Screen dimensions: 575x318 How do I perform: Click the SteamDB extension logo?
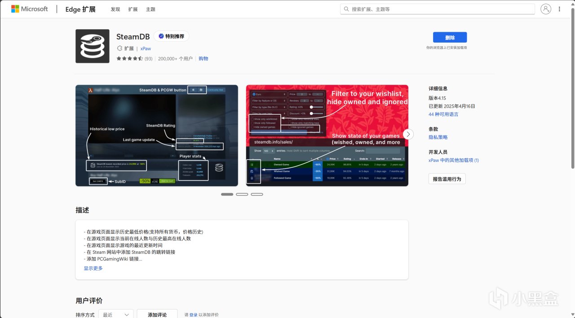pos(93,46)
